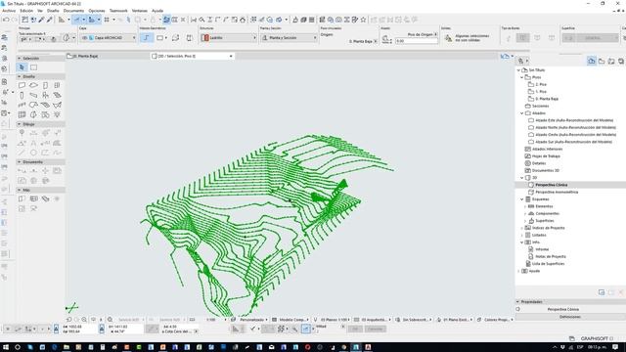The width and height of the screenshot is (626, 352).
Task: Click the Undo icon in the top toolbar
Action: coord(6,20)
